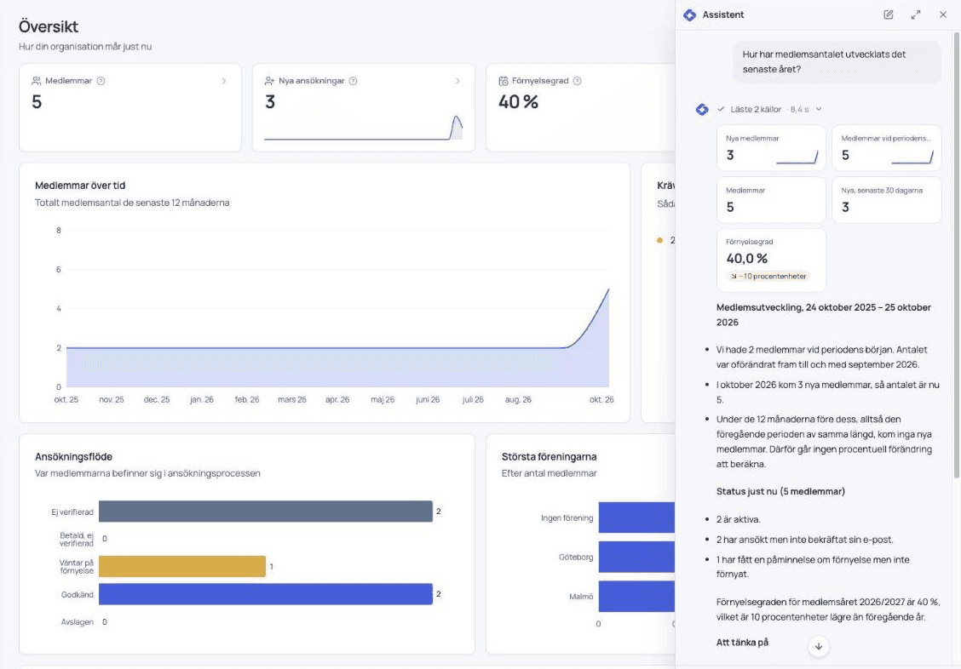Expand the Assistent panel to full screen
The image size is (961, 669).
tap(916, 14)
